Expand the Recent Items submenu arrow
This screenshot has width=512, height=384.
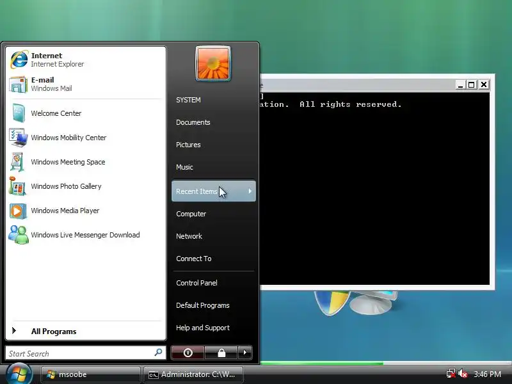pos(250,191)
